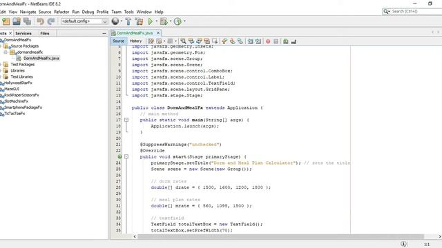Go to Previous Bookmark icon
The image size is (442, 248).
point(224,41)
